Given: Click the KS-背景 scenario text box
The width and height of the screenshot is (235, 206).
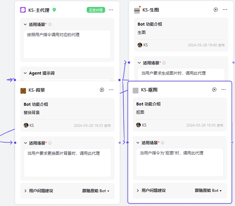Looking at the screenshot, I should point(67,163).
